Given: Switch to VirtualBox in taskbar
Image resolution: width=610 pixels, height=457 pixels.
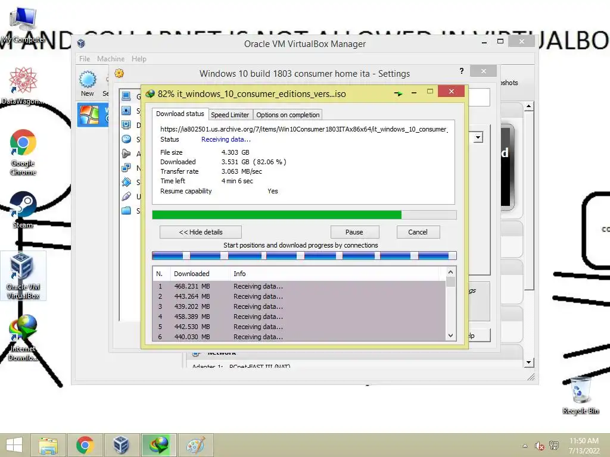Looking at the screenshot, I should click(122, 445).
